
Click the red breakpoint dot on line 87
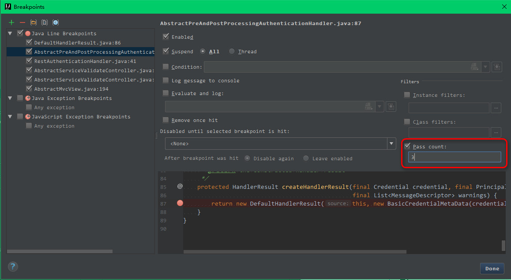pyautogui.click(x=180, y=203)
